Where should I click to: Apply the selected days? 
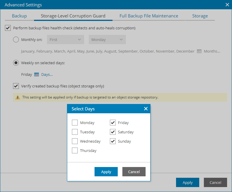(106, 172)
